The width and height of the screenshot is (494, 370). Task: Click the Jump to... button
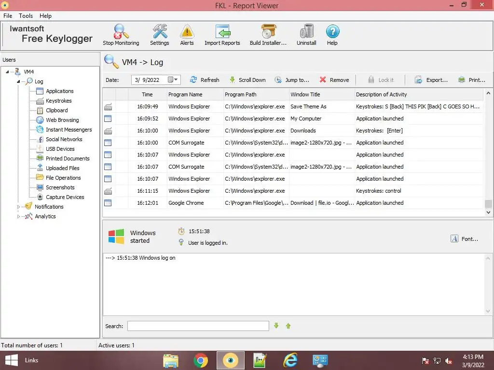pyautogui.click(x=292, y=80)
